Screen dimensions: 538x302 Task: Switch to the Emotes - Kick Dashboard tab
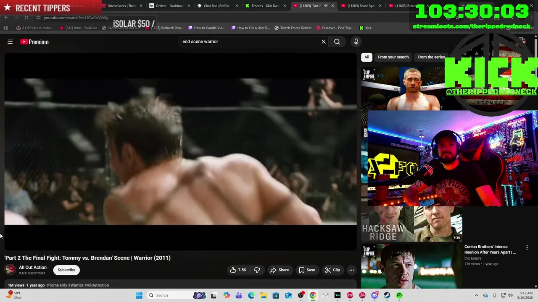[x=265, y=6]
